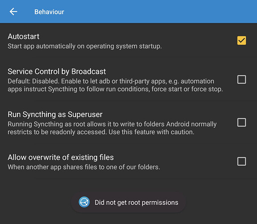The width and height of the screenshot is (257, 224).
Task: Click 'apps instruct Syncthing' description line
Action: coord(115,89)
